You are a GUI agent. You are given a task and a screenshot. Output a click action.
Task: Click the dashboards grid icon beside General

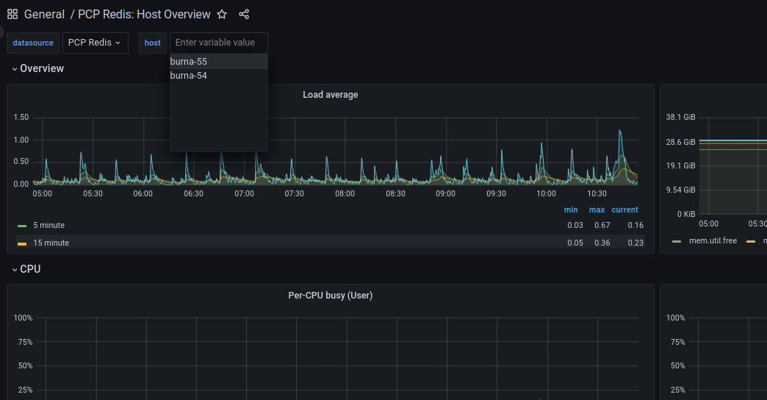pyautogui.click(x=12, y=15)
